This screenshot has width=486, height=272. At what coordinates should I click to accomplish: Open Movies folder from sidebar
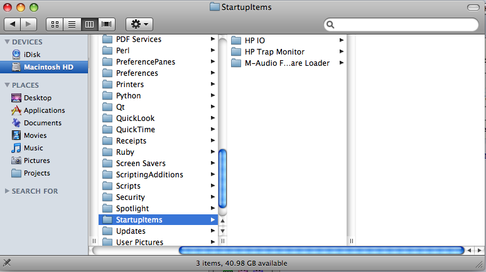pyautogui.click(x=35, y=135)
